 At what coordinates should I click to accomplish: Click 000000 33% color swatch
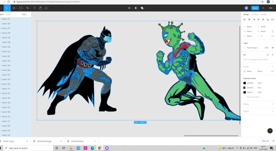244,88
